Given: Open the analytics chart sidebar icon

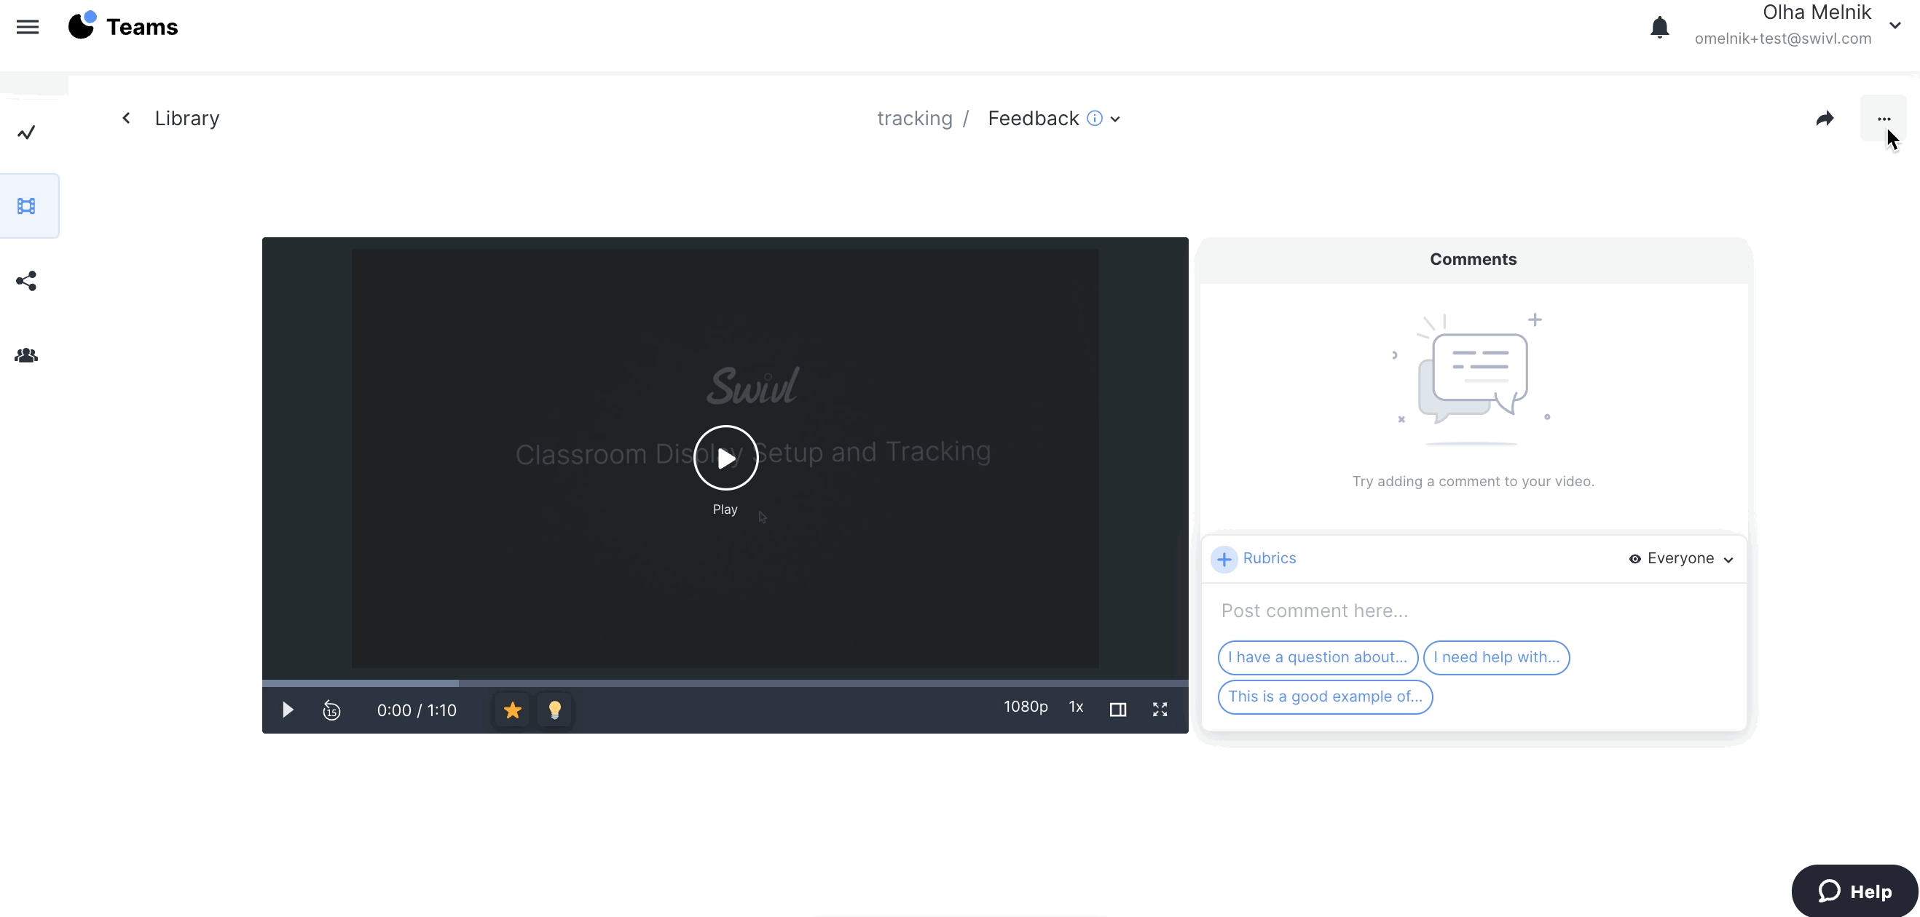Looking at the screenshot, I should click(27, 132).
